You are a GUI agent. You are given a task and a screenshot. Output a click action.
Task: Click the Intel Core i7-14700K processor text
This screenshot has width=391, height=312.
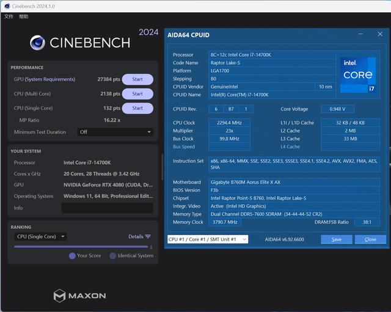87,162
